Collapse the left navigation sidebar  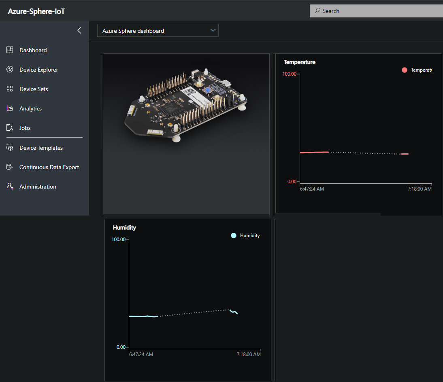tap(79, 30)
